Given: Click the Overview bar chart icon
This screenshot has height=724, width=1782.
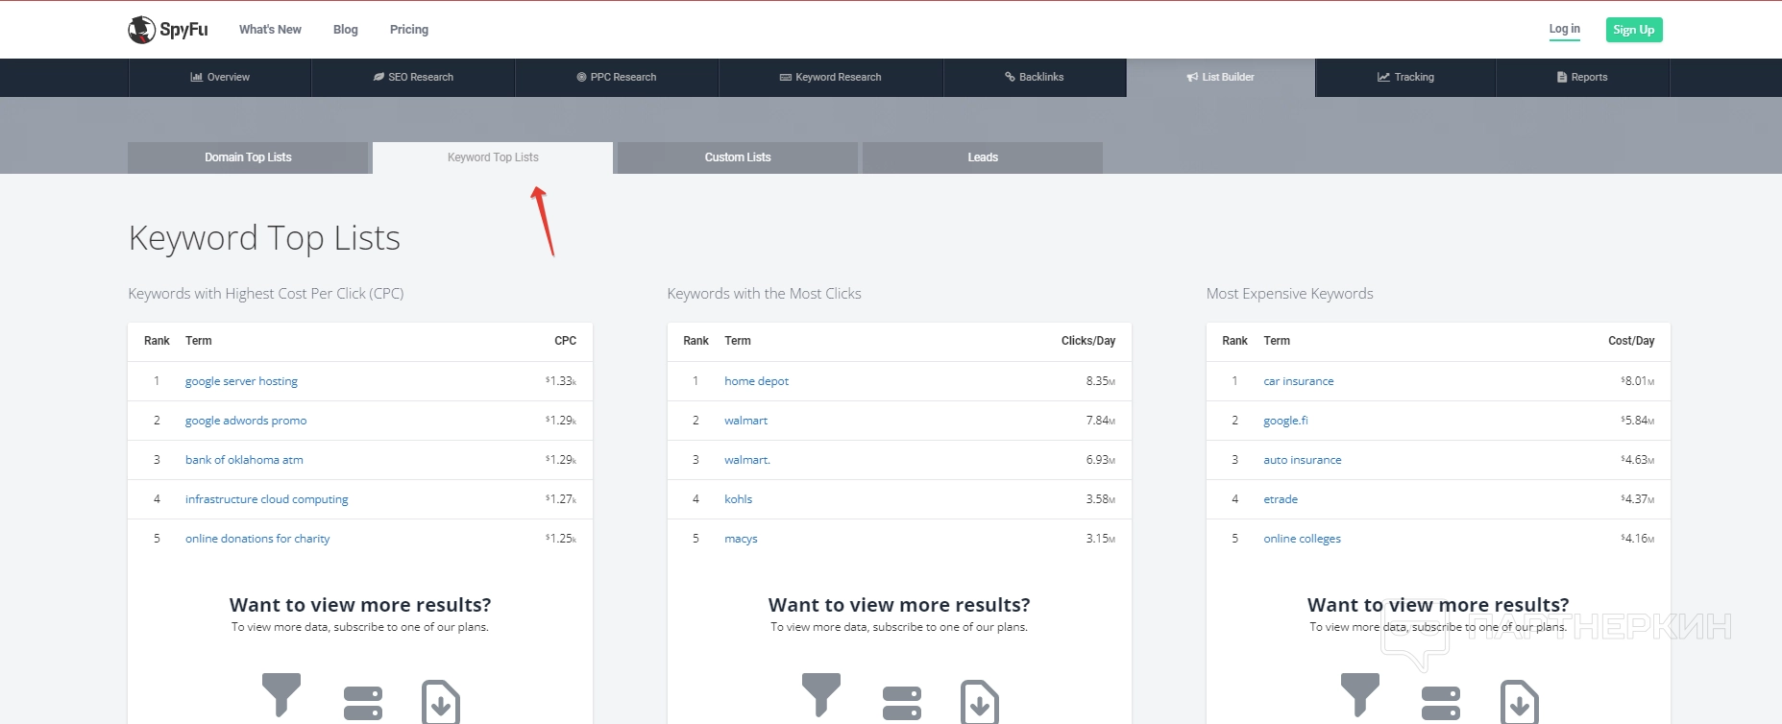Looking at the screenshot, I should (x=197, y=77).
